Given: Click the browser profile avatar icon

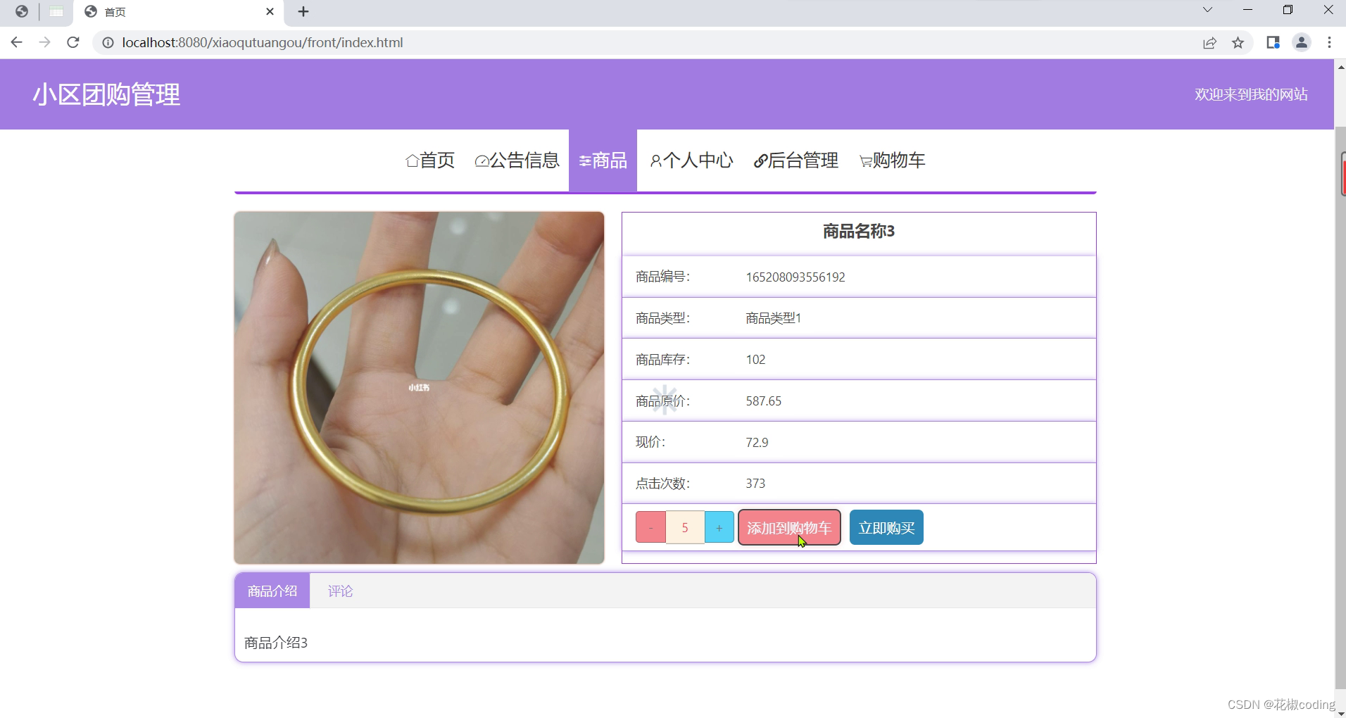Looking at the screenshot, I should click(1301, 42).
